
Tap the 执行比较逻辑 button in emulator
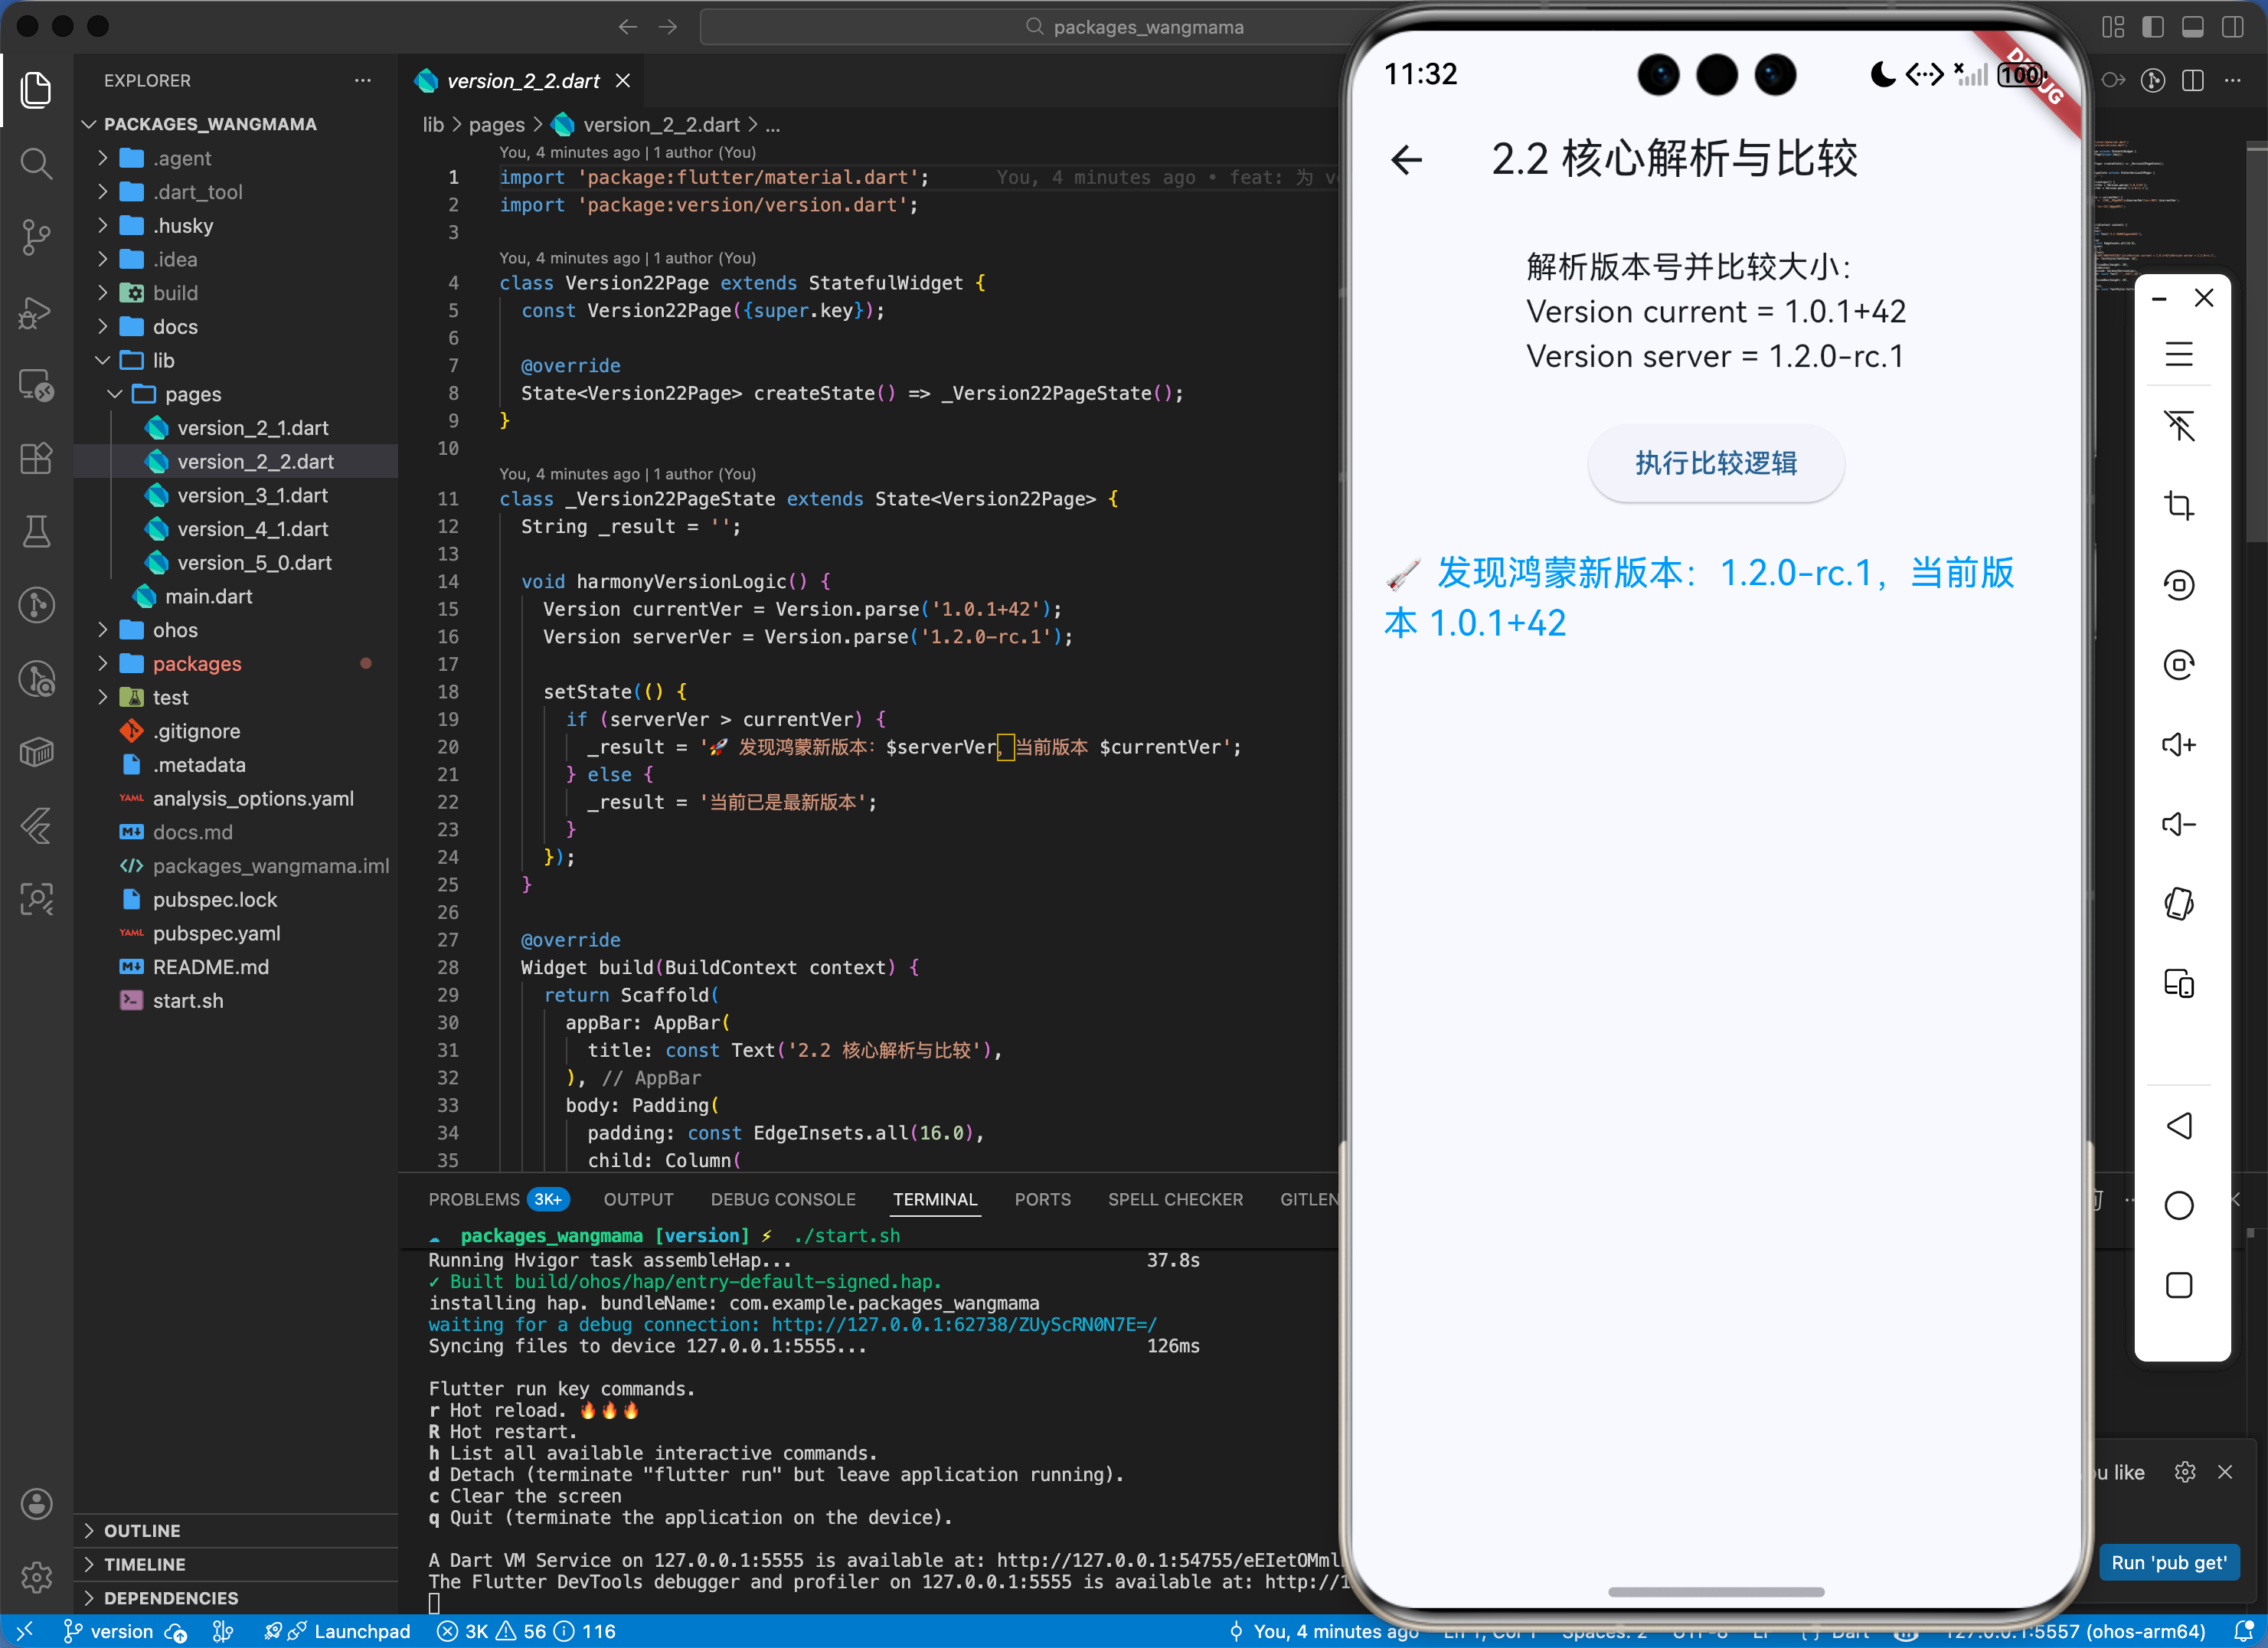click(1715, 463)
